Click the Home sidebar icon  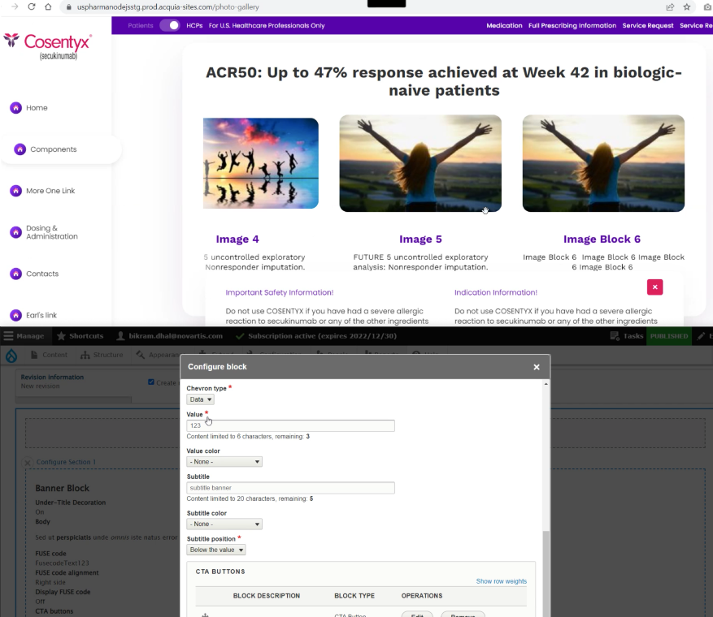[16, 108]
